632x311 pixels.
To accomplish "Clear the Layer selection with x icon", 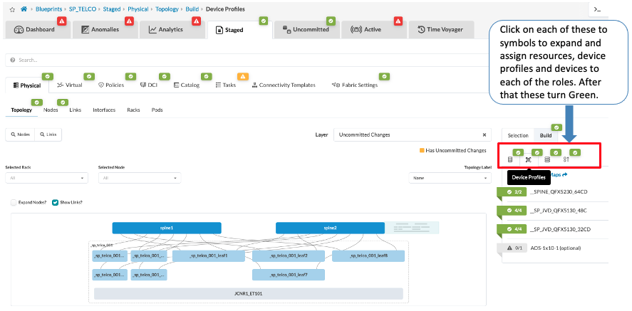I will coord(485,135).
